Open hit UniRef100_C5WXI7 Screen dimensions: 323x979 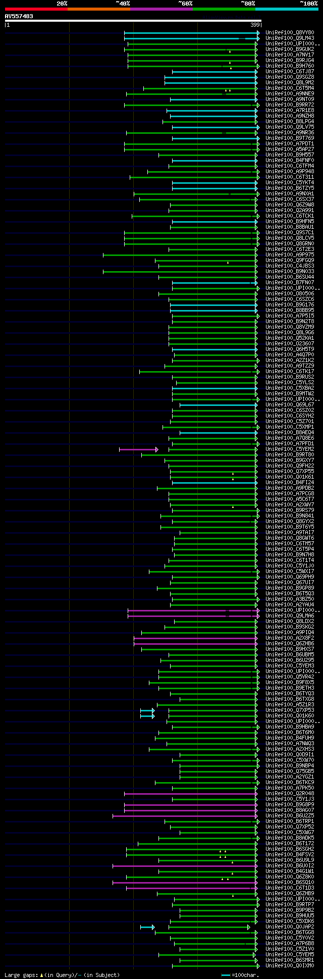click(290, 572)
